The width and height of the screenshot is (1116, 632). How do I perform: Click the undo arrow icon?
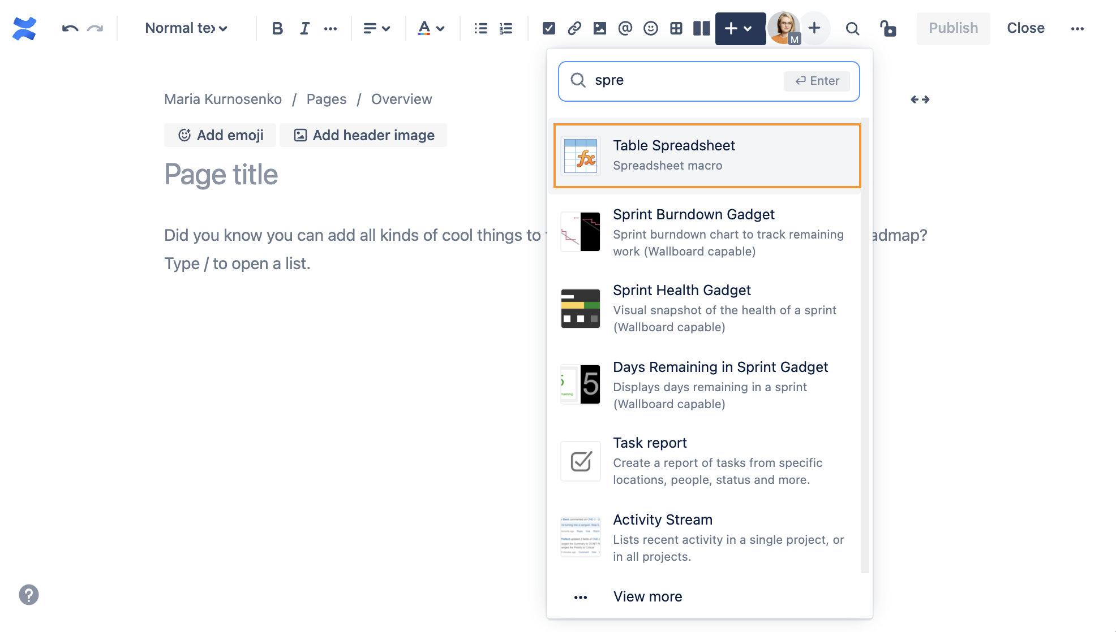[70, 28]
